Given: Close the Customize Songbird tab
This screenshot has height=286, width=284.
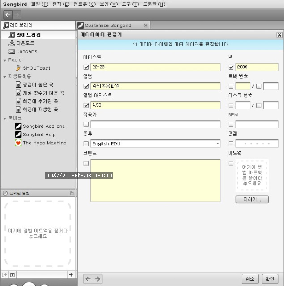Looking at the screenshot, I should (x=146, y=25).
